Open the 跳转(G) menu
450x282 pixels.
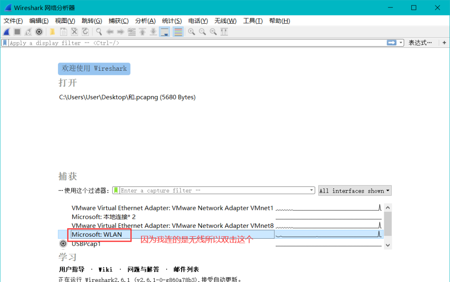92,21
